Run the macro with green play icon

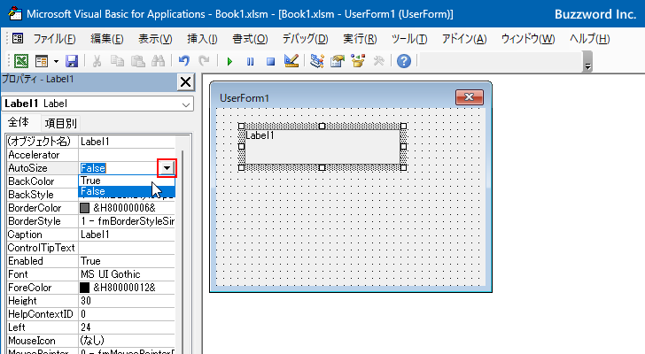(229, 62)
